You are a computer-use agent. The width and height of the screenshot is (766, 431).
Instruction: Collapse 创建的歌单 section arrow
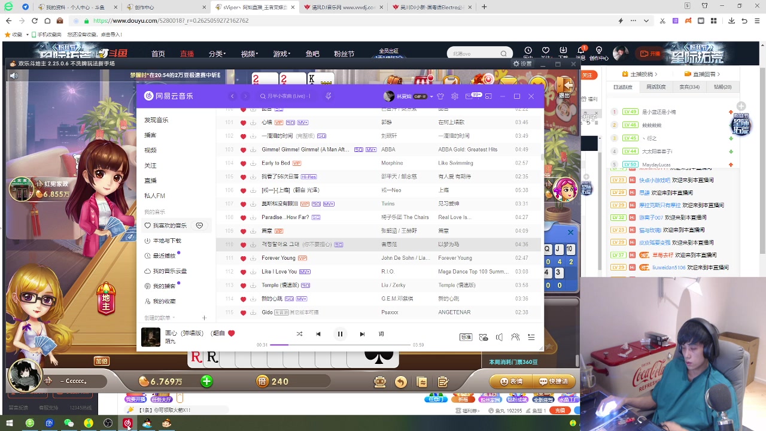coord(174,318)
